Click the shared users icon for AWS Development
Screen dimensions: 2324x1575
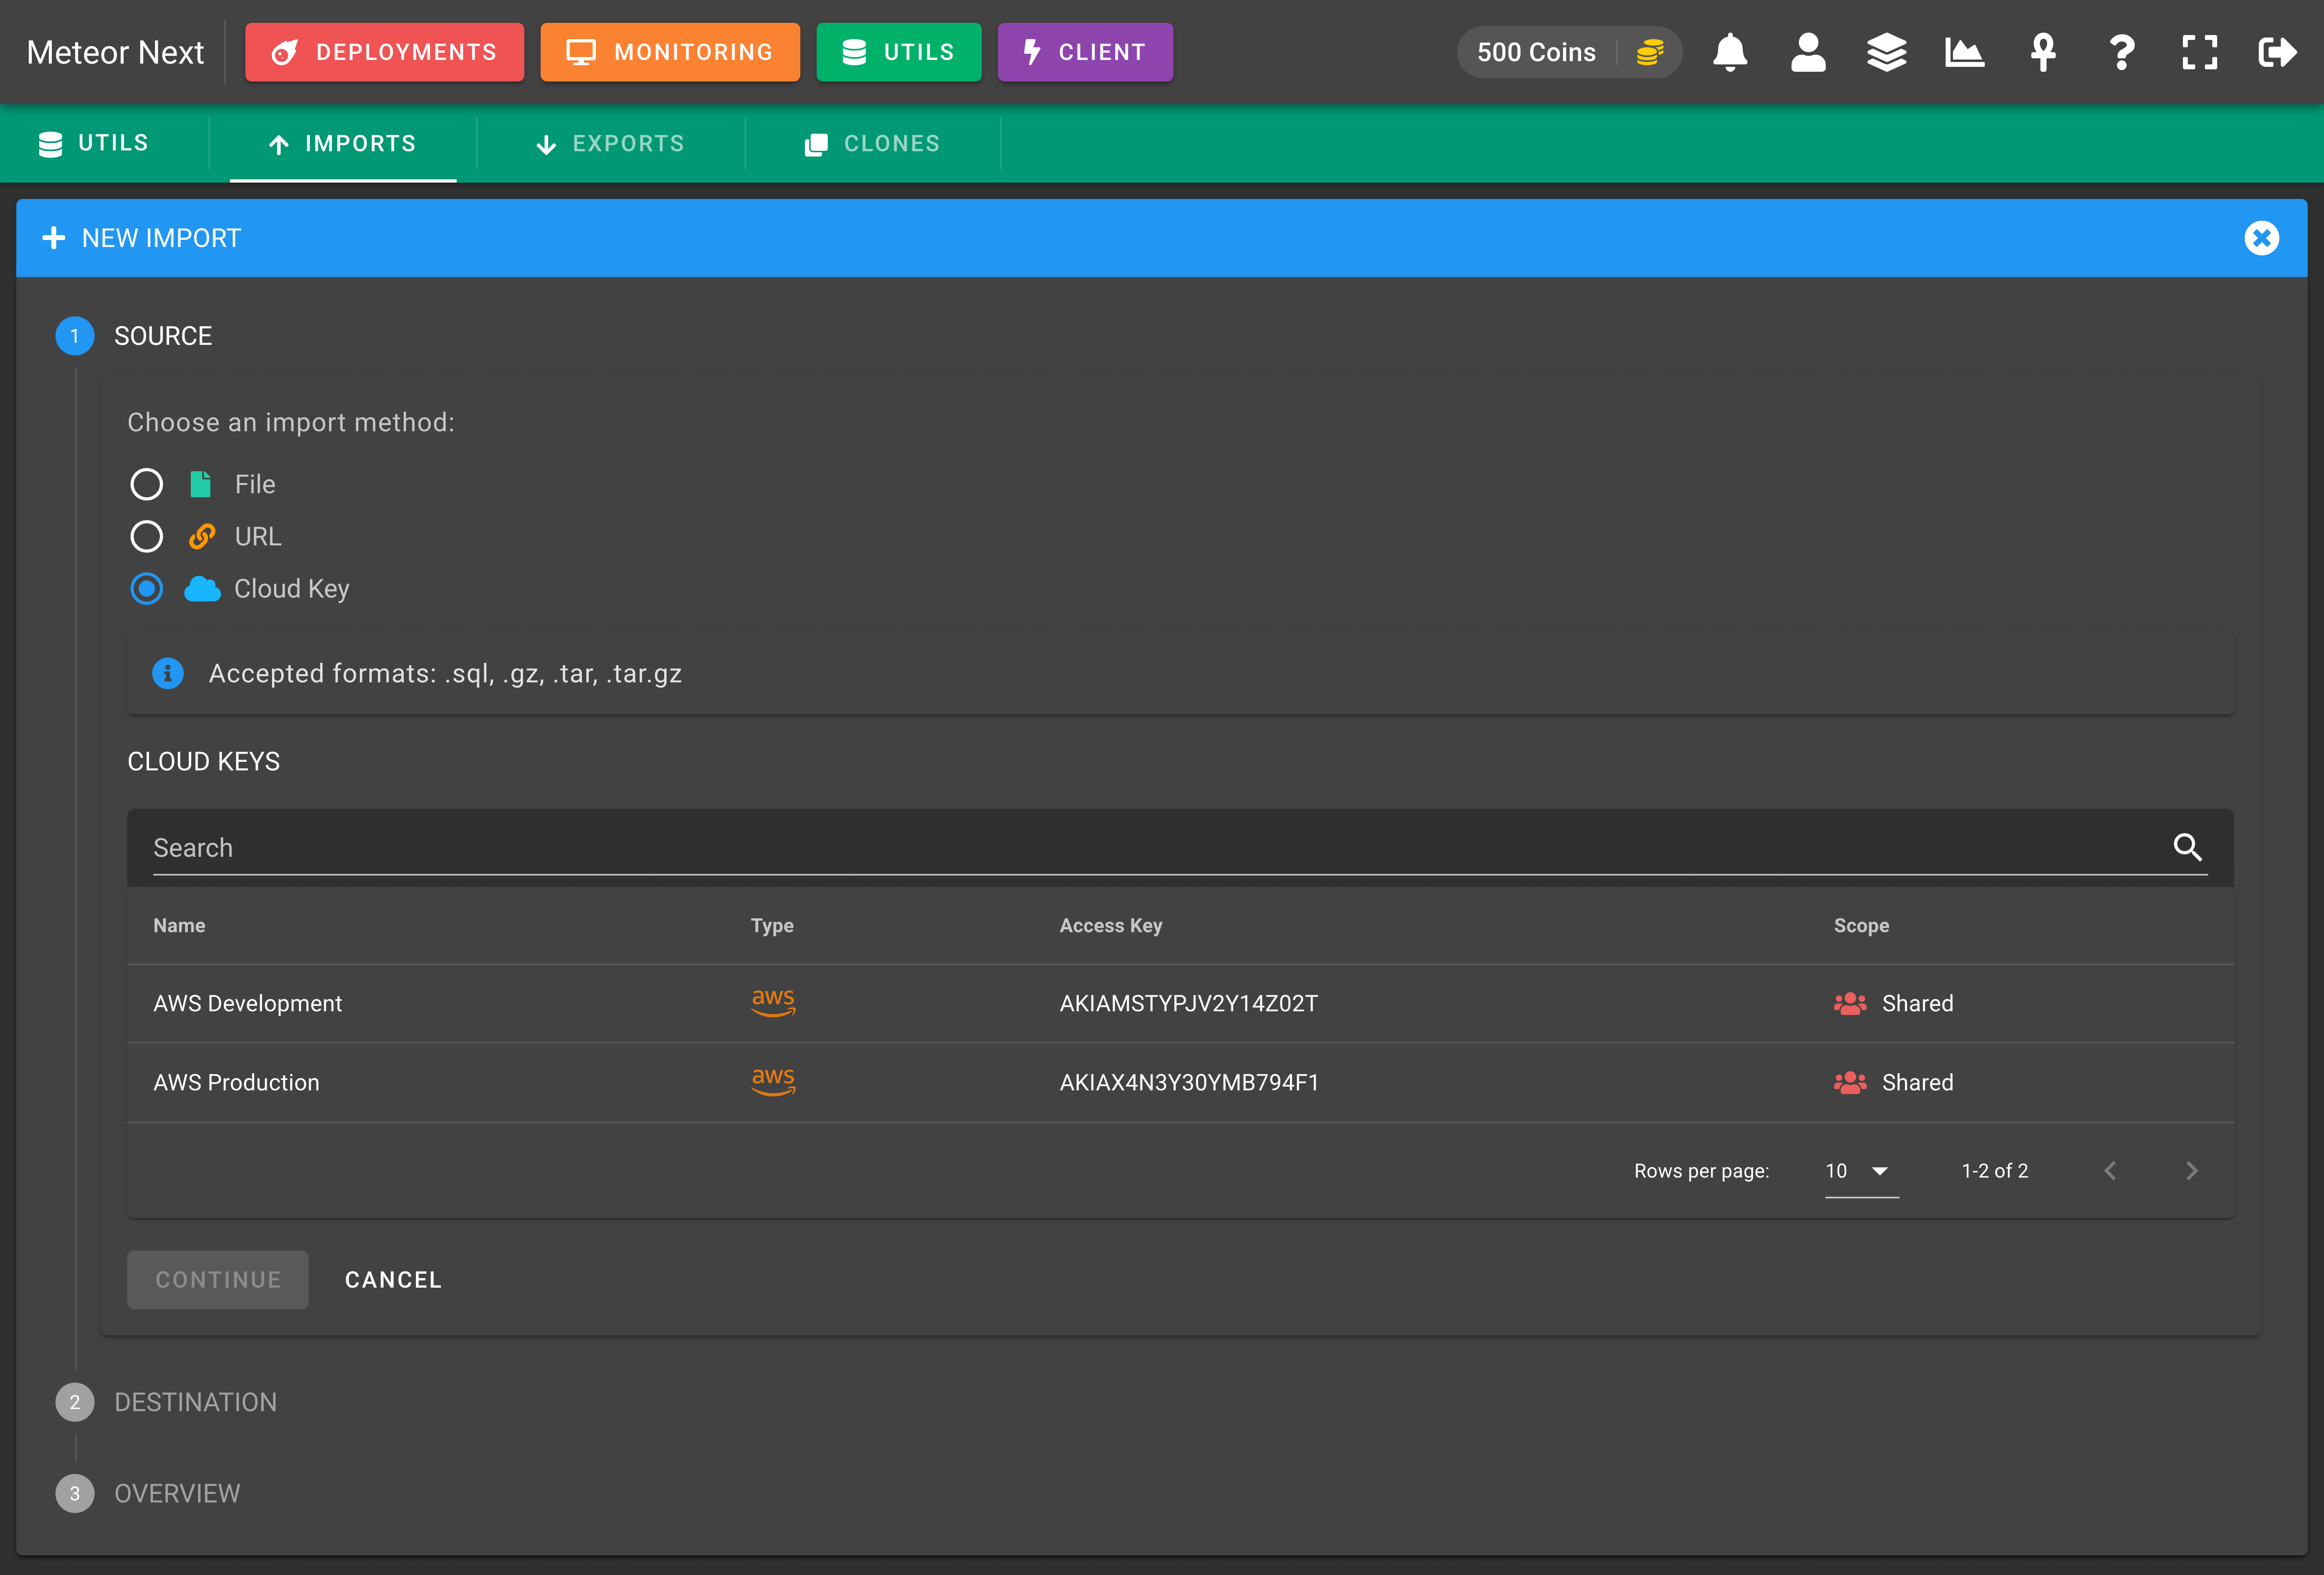1849,1003
